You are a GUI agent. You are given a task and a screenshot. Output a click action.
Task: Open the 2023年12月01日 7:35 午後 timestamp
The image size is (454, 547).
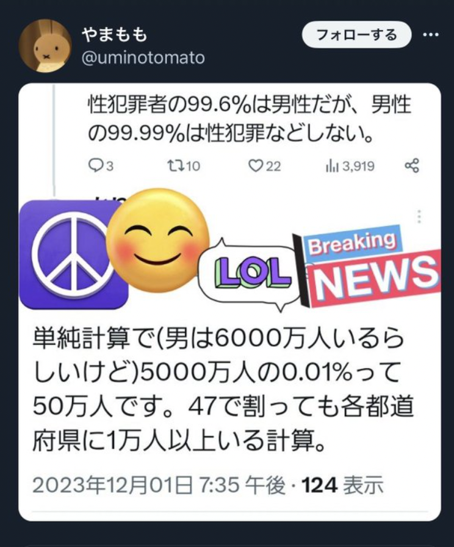pyautogui.click(x=159, y=485)
